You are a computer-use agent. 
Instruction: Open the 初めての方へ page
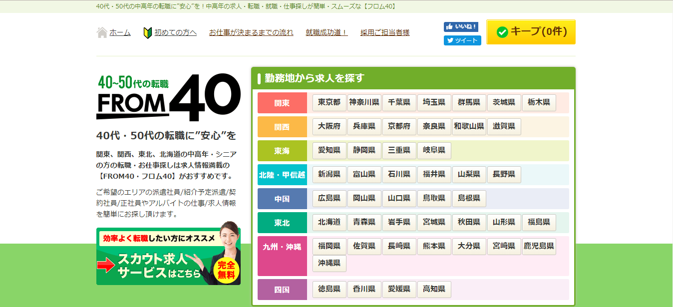[175, 32]
